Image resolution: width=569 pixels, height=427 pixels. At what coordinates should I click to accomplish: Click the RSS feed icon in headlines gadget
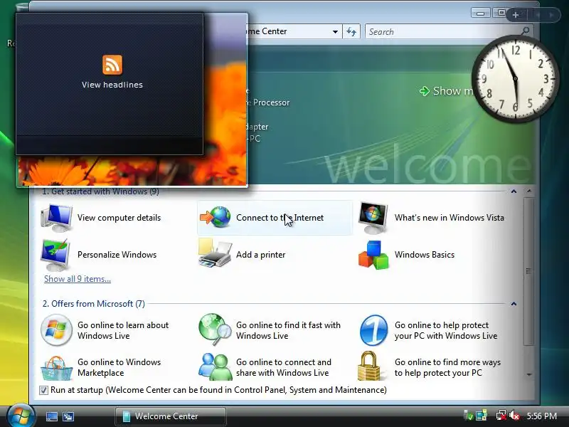(112, 65)
